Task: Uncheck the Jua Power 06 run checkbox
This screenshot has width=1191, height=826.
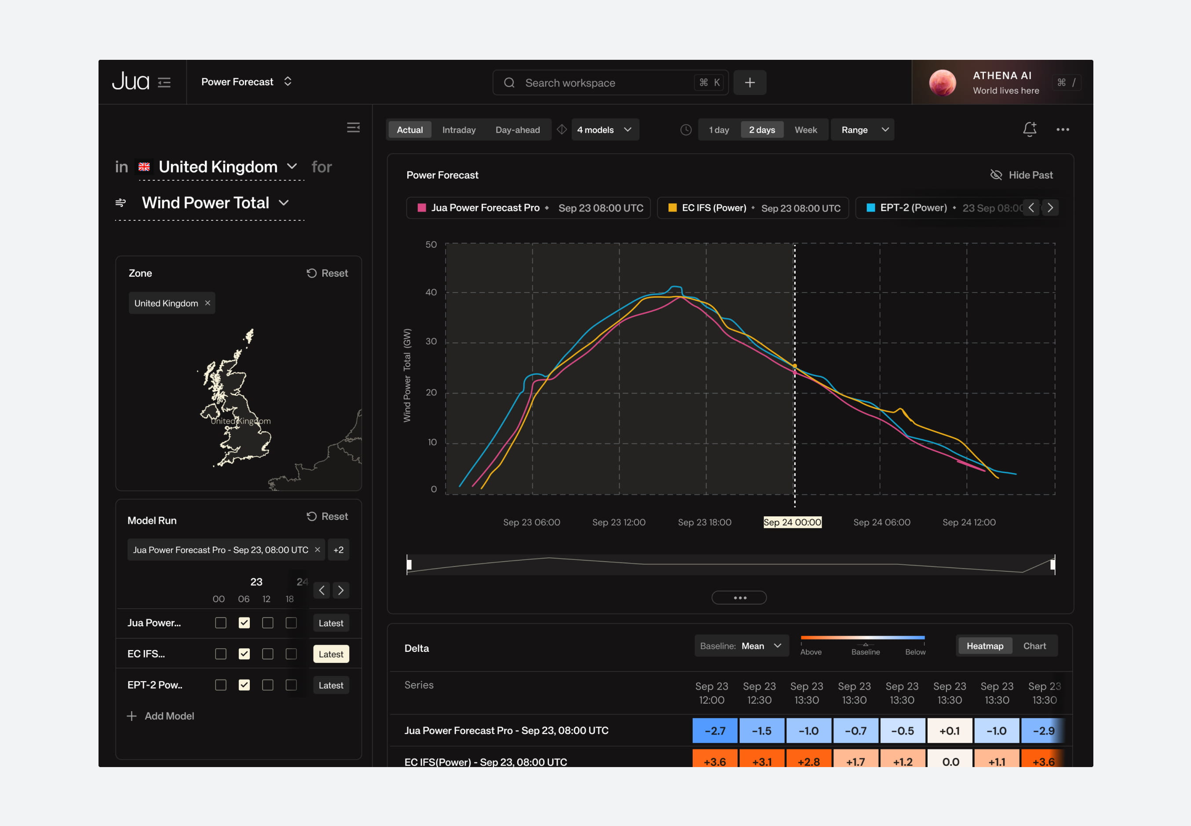Action: (x=244, y=623)
